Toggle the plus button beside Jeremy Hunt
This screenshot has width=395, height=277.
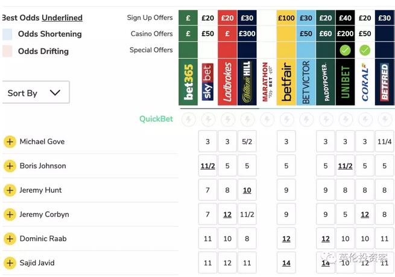coord(10,190)
